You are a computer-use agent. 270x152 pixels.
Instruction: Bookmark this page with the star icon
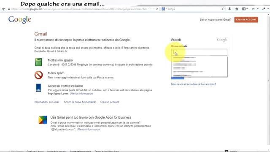tap(150, 9)
